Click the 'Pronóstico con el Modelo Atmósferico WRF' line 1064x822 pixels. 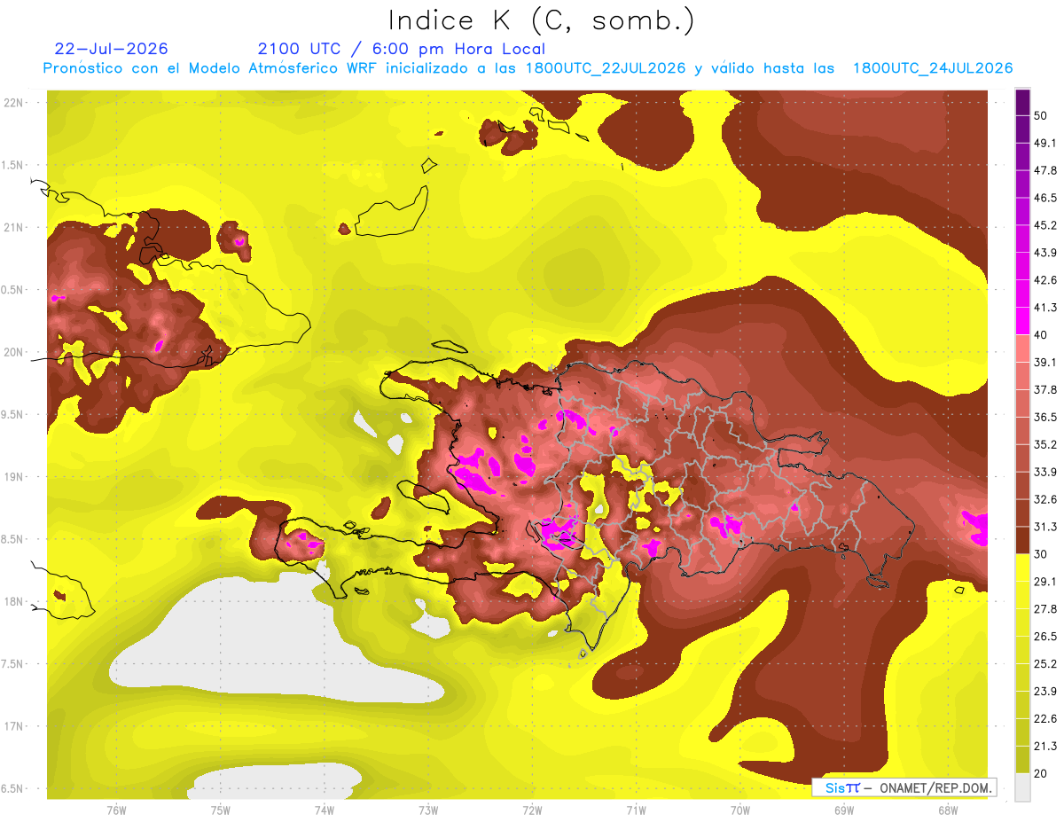(x=528, y=68)
